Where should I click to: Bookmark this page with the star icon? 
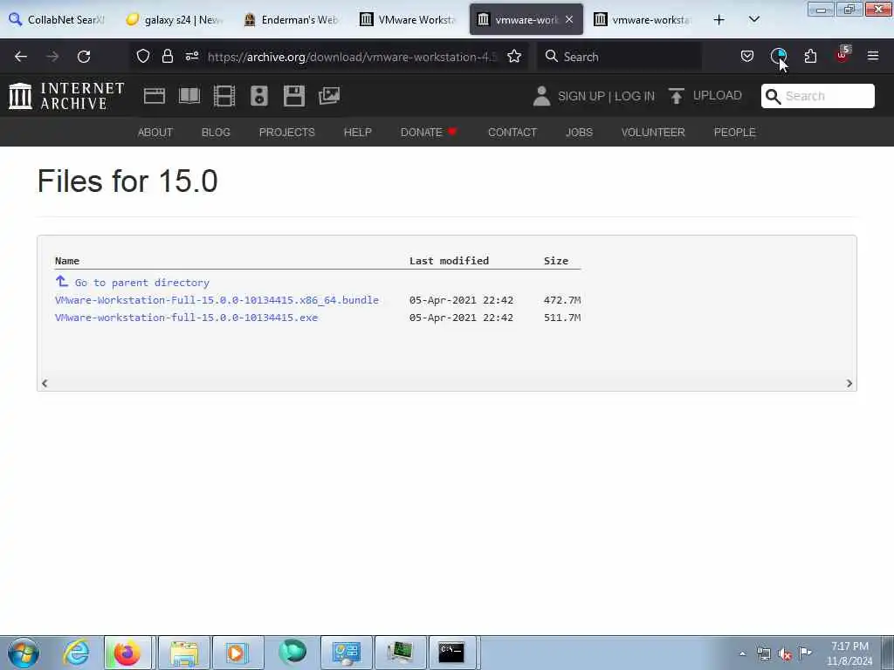pyautogui.click(x=514, y=56)
